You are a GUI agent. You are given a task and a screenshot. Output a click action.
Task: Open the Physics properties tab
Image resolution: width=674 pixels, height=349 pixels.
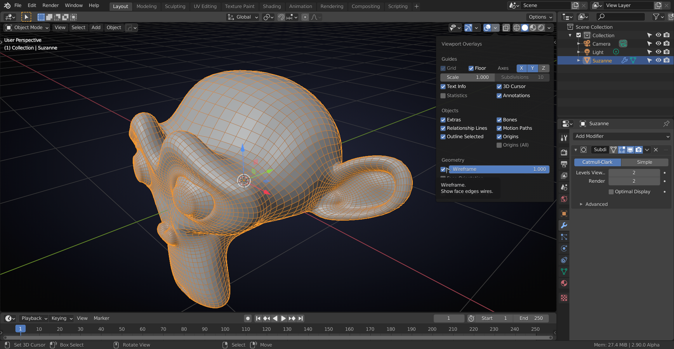[564, 249]
